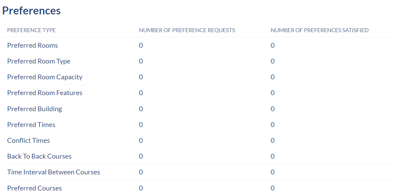Select the Preferred Room Type row label
This screenshot has width=393, height=195.
coord(39,61)
